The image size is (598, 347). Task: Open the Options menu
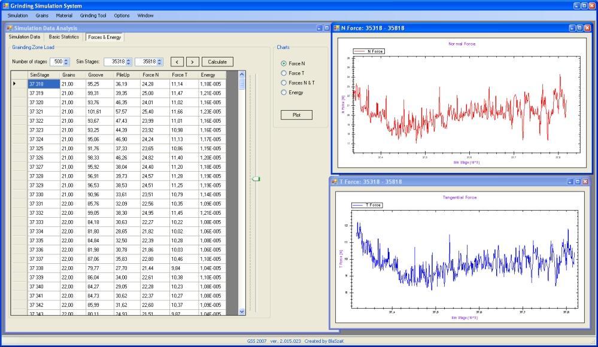(x=122, y=16)
